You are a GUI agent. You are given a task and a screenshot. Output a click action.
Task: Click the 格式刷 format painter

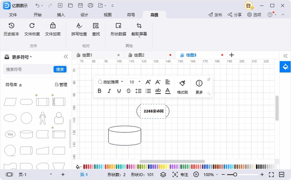click(182, 86)
